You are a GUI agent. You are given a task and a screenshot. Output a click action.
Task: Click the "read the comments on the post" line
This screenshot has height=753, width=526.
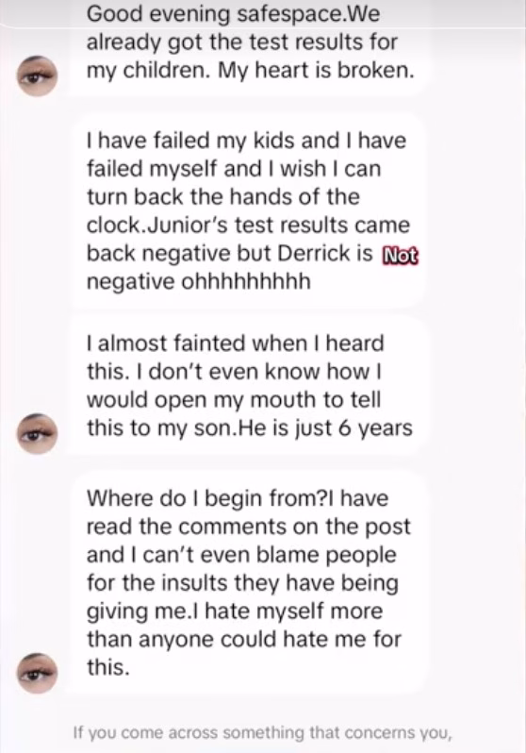(x=249, y=527)
